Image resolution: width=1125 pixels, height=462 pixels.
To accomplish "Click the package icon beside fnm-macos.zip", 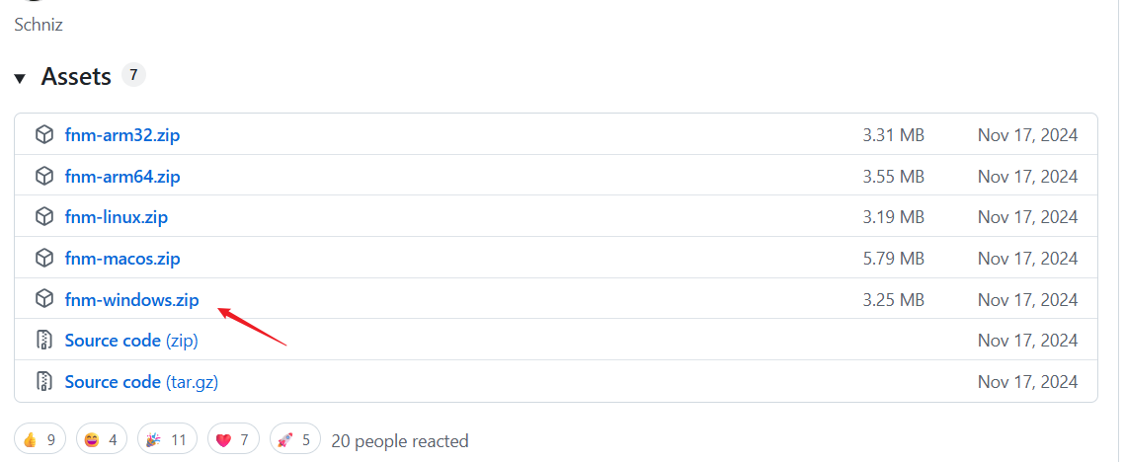I will (x=43, y=259).
